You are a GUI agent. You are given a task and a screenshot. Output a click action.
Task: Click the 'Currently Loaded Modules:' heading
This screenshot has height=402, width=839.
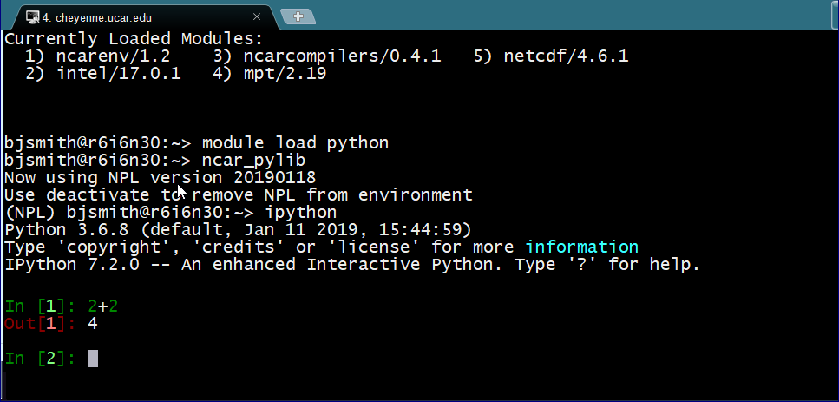click(x=133, y=39)
